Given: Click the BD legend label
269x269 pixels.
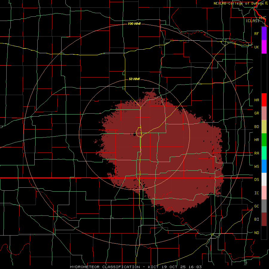Looking at the screenshot, I should pos(256,127).
